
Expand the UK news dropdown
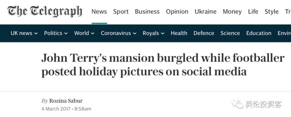point(24,33)
